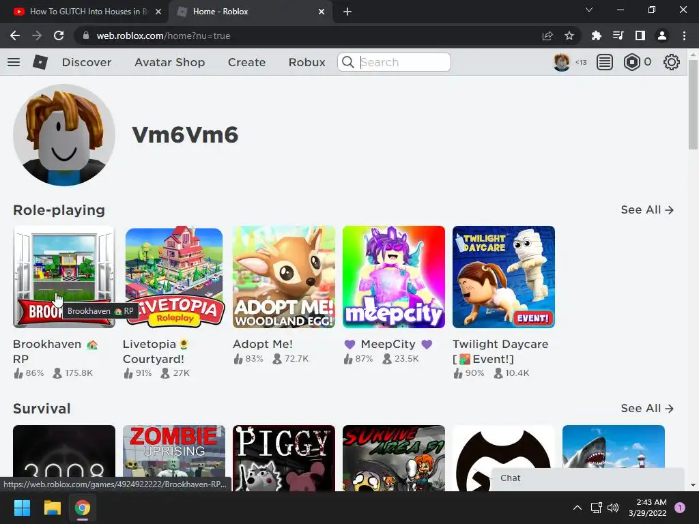Close the Home - Roblox tab
The image size is (699, 524).
point(322,12)
